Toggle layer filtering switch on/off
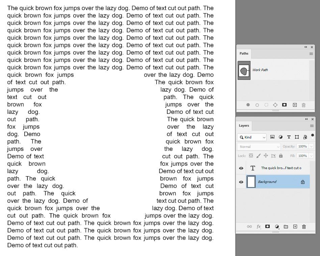 pos(313,136)
